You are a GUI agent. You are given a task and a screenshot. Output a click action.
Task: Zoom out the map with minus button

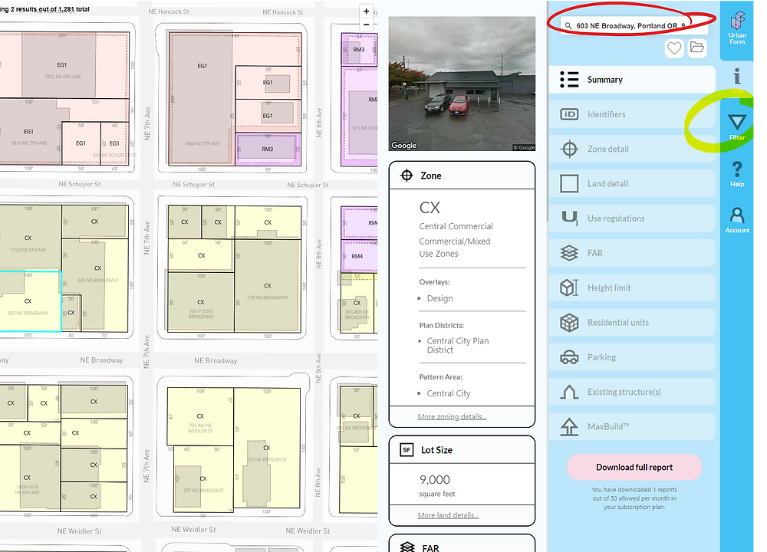[x=366, y=25]
